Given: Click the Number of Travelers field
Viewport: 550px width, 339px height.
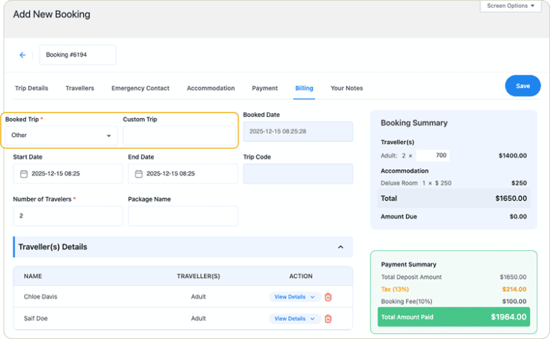Looking at the screenshot, I should point(67,216).
